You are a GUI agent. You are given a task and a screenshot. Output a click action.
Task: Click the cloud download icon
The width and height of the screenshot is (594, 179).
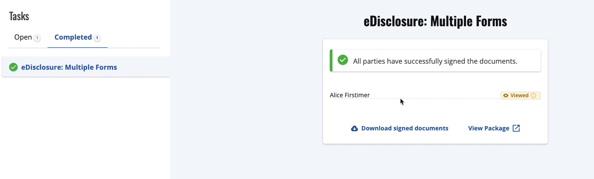pos(354,128)
